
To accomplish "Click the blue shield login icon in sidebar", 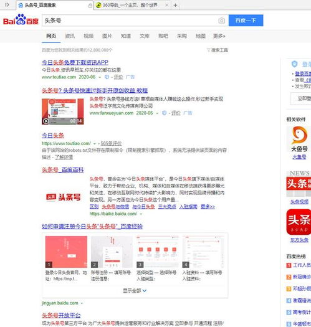I will 294,64.
